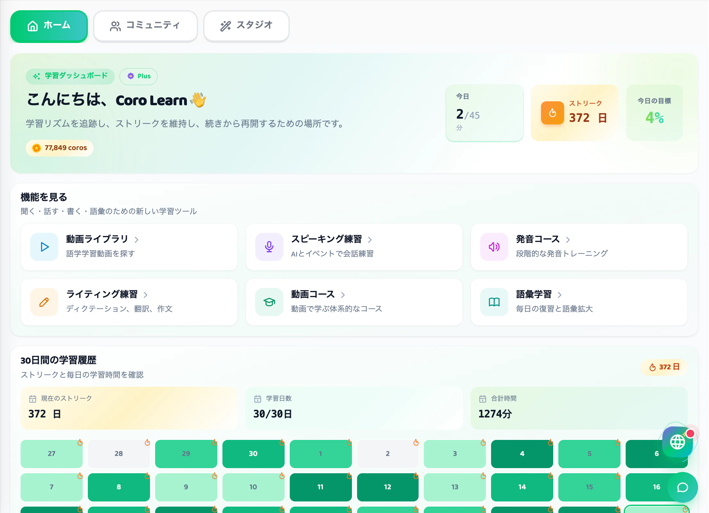Click the Plus badge icon
Screen dimensions: 709x513
(x=131, y=76)
